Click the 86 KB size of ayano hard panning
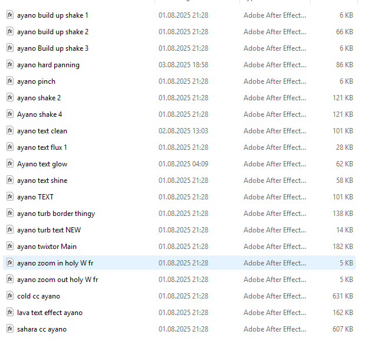 click(344, 65)
